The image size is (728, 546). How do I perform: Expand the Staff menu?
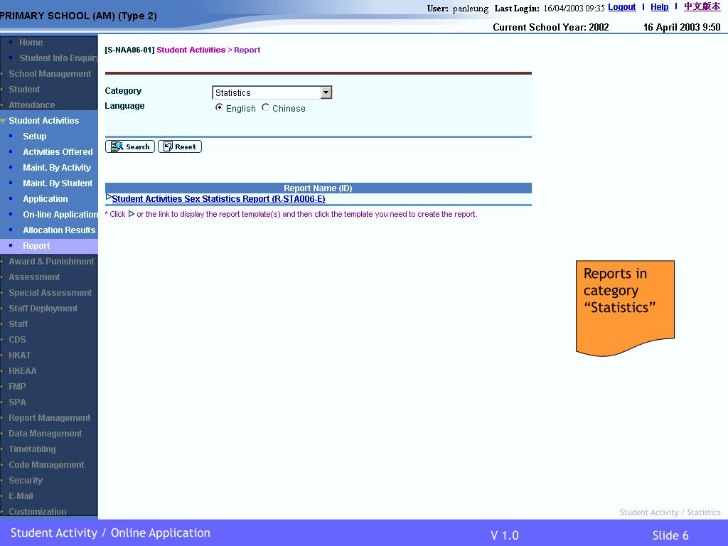click(x=18, y=324)
